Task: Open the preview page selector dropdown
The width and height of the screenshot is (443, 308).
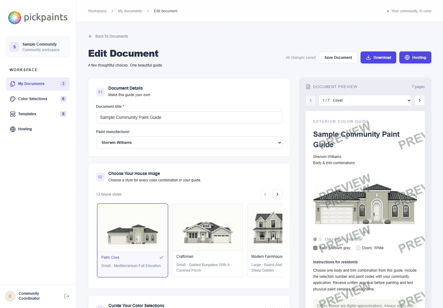Action: (365, 100)
